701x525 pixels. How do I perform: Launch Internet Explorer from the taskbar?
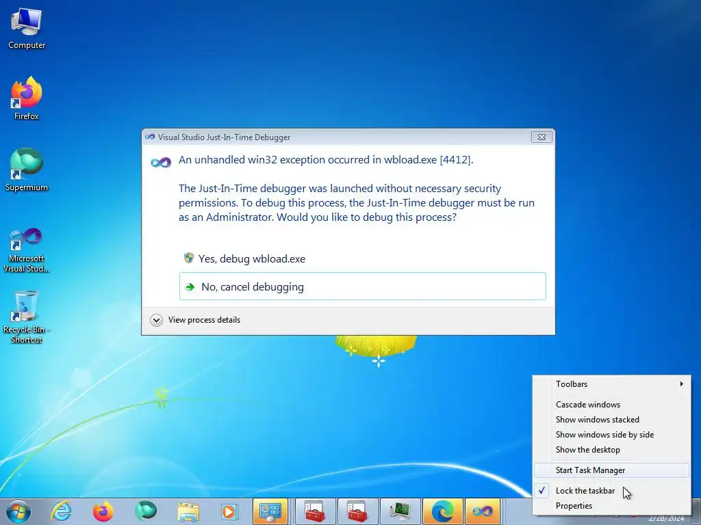pos(61,511)
